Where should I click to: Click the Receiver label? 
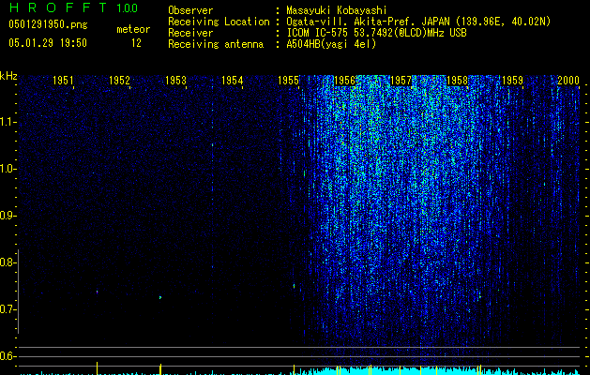point(190,33)
